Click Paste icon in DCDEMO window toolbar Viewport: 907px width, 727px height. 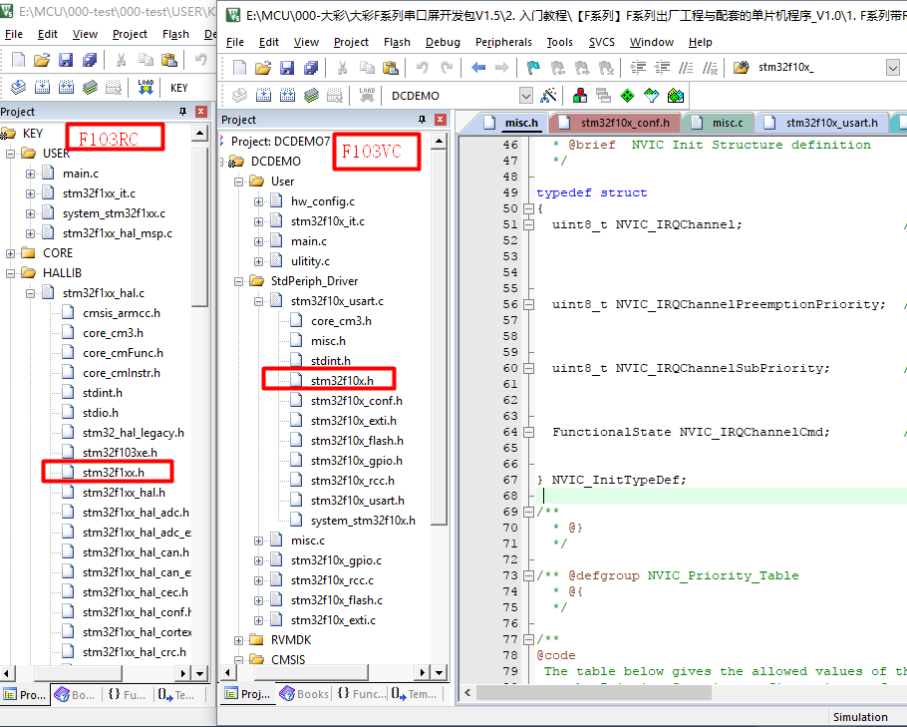click(x=391, y=68)
